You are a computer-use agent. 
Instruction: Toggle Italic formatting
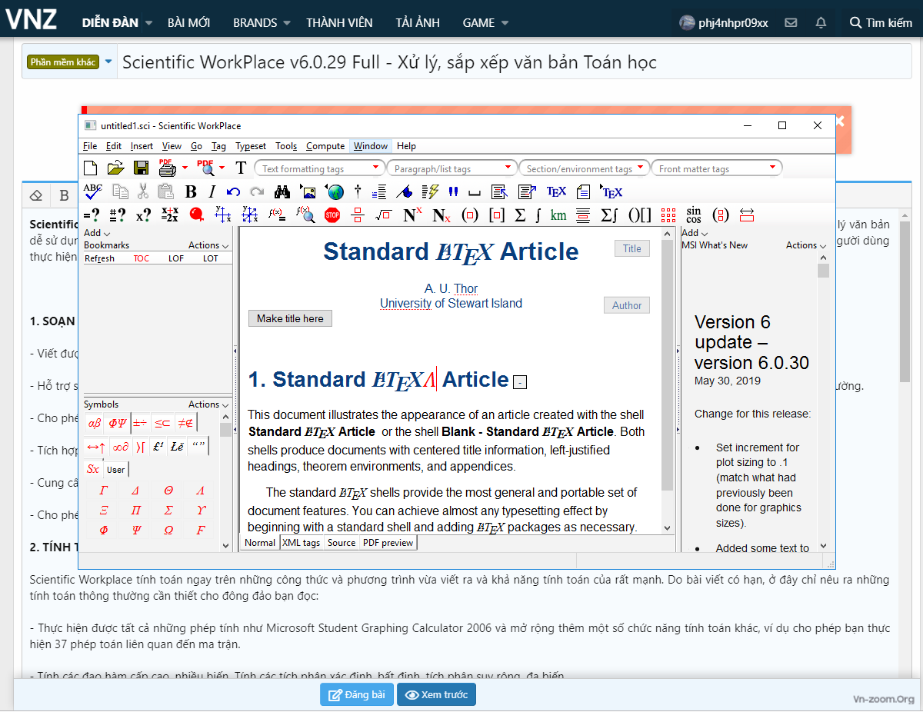(212, 191)
